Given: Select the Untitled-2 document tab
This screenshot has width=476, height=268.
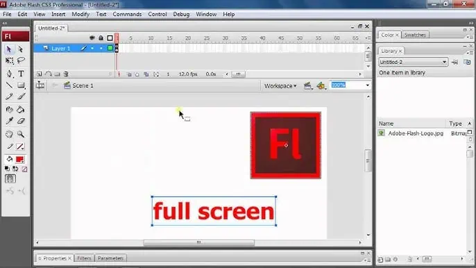Looking at the screenshot, I should tap(51, 28).
